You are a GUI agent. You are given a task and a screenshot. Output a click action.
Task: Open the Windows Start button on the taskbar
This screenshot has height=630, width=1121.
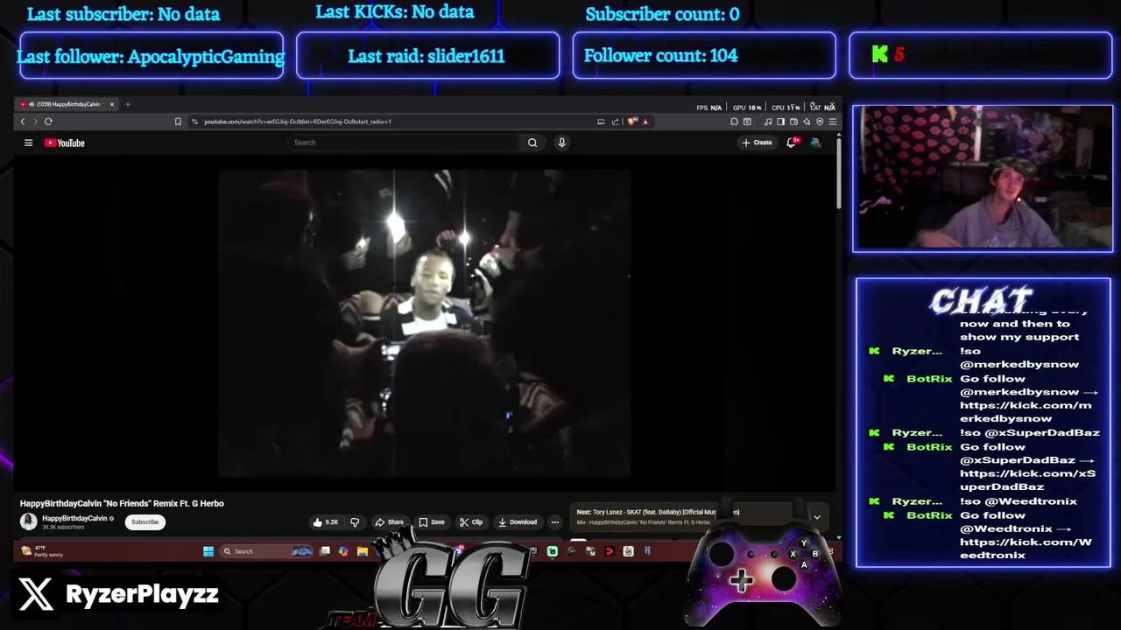[x=208, y=551]
